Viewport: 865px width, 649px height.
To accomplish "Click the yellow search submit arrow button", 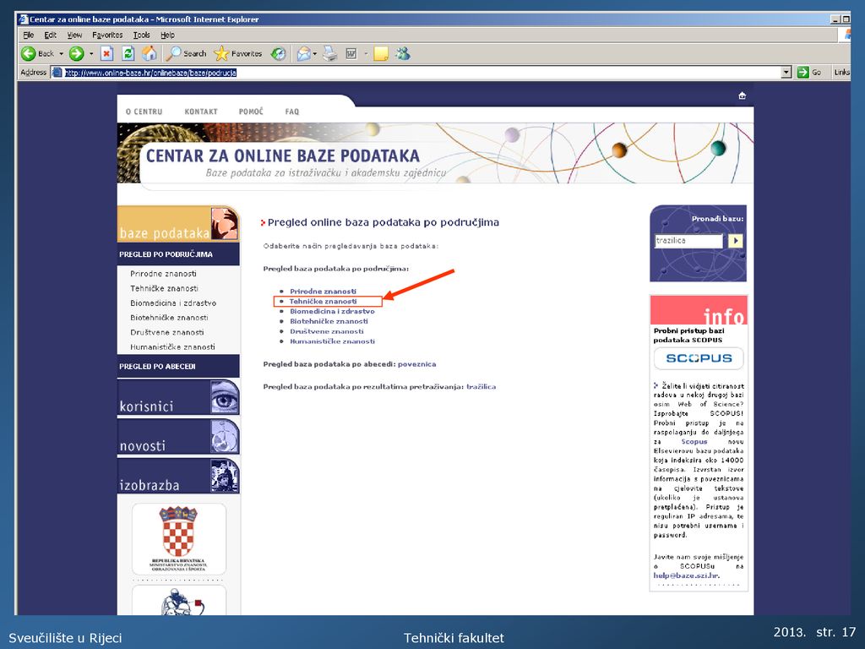I will [736, 241].
